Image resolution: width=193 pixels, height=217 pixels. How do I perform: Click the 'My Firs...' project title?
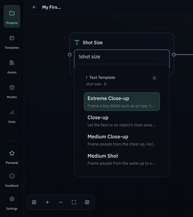(52, 7)
